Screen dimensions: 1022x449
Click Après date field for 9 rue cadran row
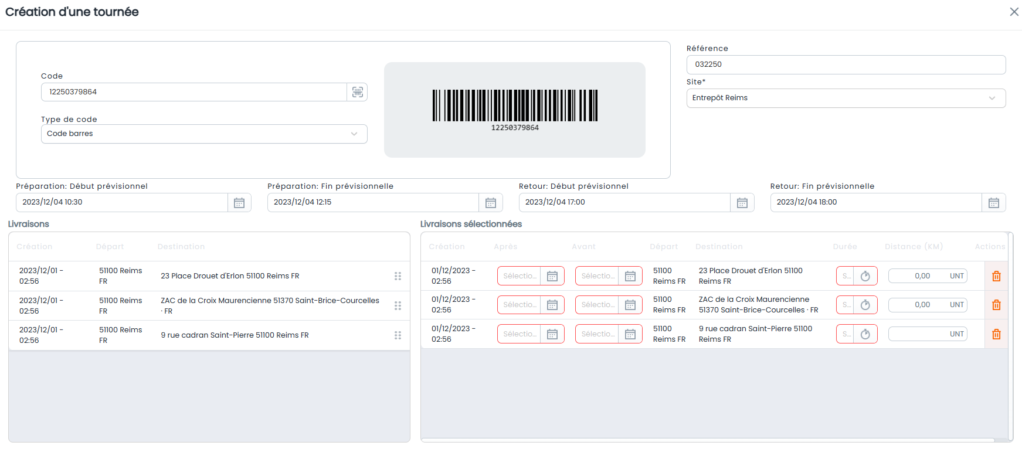point(519,334)
